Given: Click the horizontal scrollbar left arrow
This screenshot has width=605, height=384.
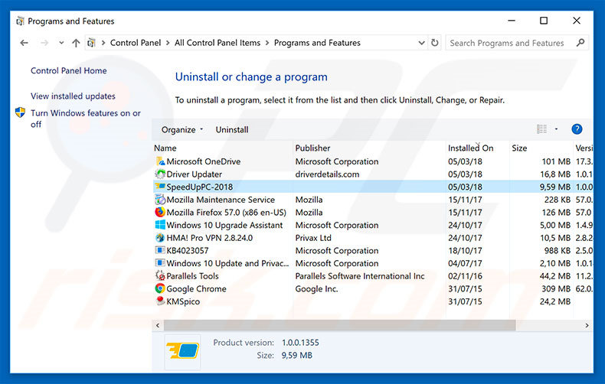Looking at the screenshot, I should click(158, 325).
